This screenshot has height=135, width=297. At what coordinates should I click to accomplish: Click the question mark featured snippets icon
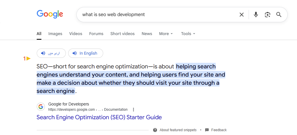click(x=155, y=130)
